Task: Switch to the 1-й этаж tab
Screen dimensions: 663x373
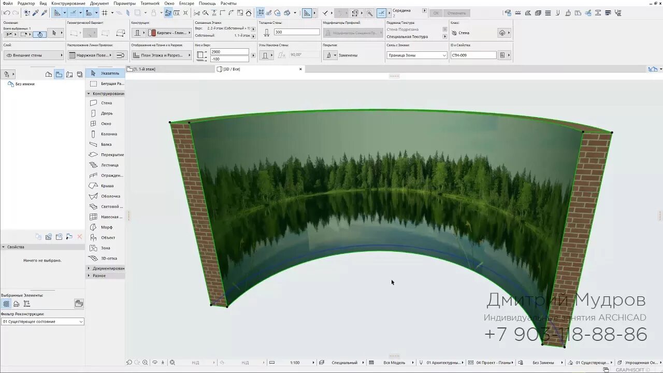Action: [x=145, y=69]
